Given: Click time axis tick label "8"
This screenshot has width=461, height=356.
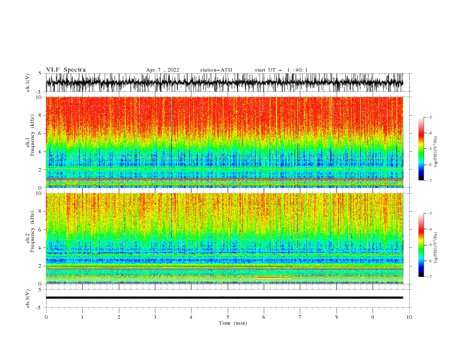Looking at the screenshot, I should pos(336,317).
